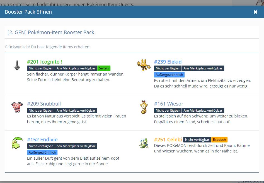This screenshot has height=183, width=264.
Task: Open the #239 Elekid item link
Action: 168,62
